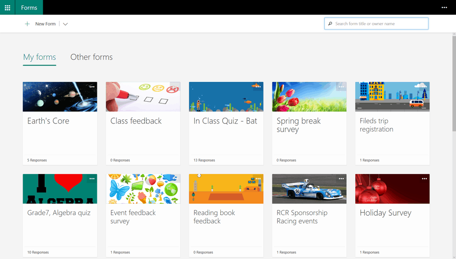The width and height of the screenshot is (456, 259).
Task: Click the New Form button
Action: (x=45, y=24)
